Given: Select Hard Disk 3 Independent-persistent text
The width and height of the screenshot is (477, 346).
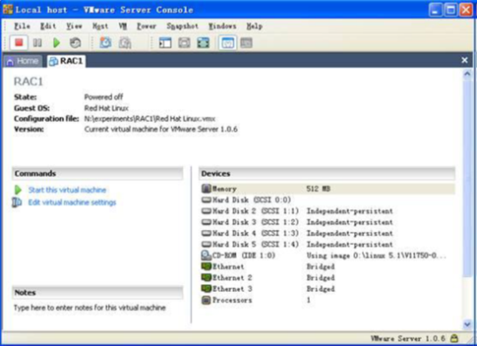Looking at the screenshot, I should point(350,222).
